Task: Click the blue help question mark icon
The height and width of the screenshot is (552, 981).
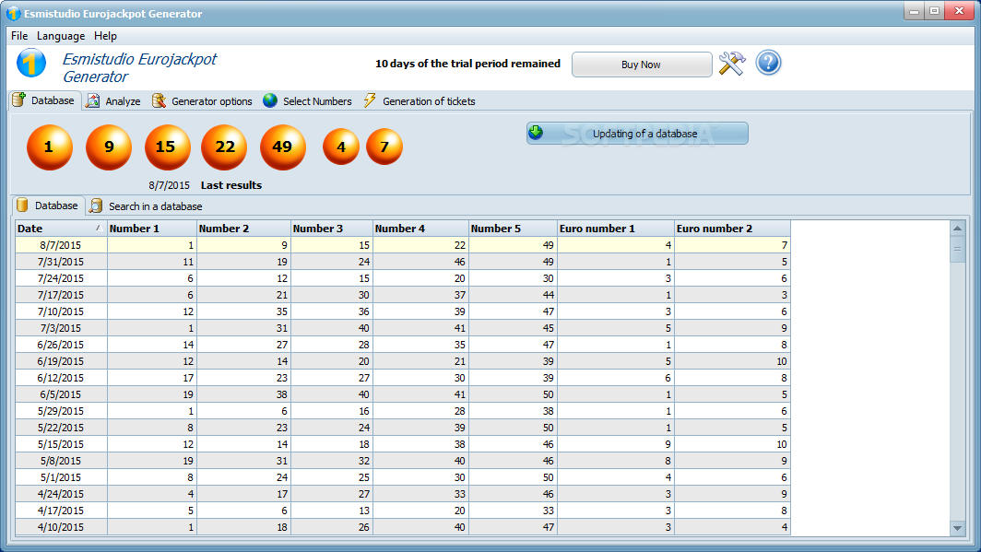Action: tap(768, 63)
